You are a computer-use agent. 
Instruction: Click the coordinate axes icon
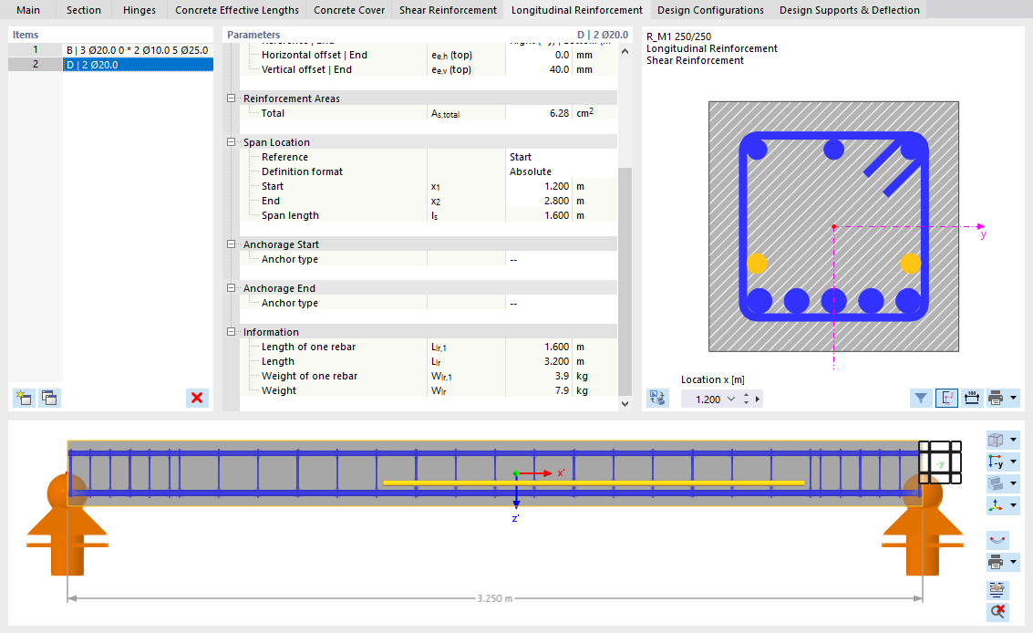point(997,505)
